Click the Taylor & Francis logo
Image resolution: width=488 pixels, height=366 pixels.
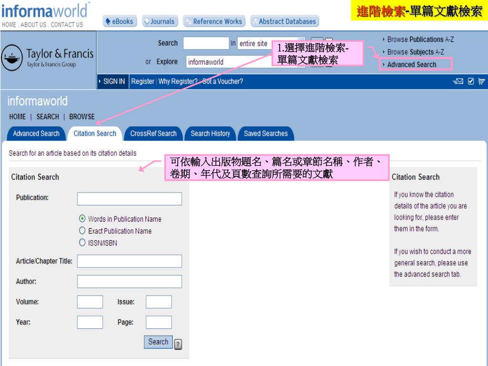coord(48,58)
